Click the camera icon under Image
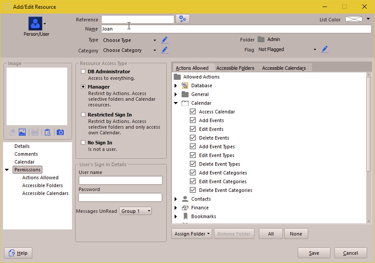 coord(60,132)
